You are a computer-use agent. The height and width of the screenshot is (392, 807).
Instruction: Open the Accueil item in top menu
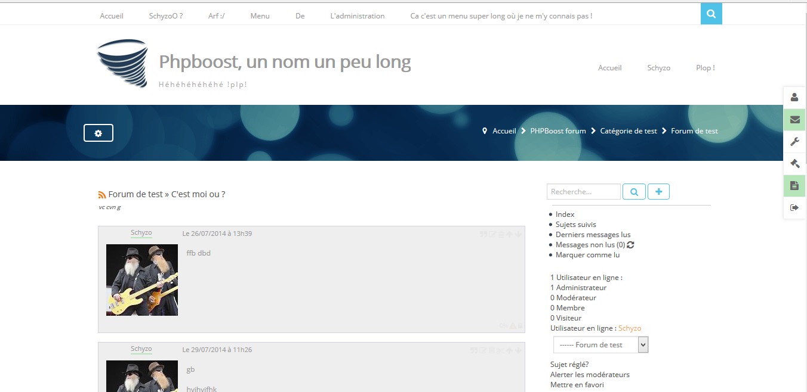tap(112, 16)
